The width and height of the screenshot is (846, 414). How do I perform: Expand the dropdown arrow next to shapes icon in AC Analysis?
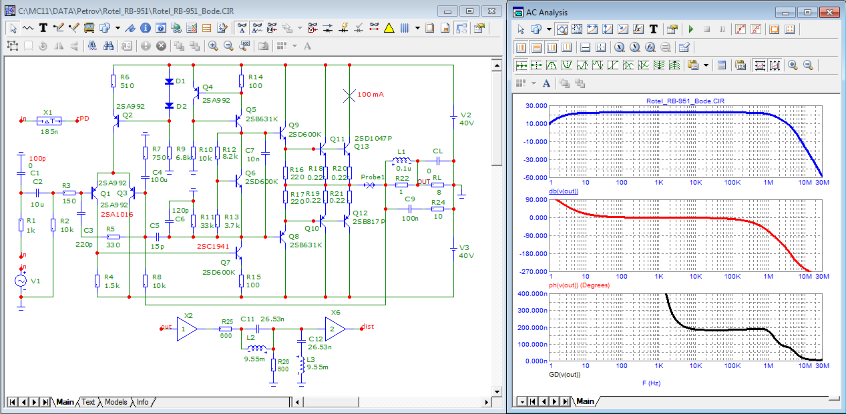tap(549, 29)
